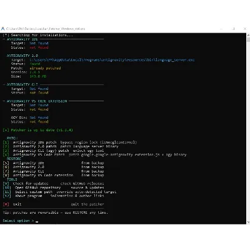Screen dimensions: 250x250
Task: Click the Antigravity app icon in title bar
Action: click(2, 29)
